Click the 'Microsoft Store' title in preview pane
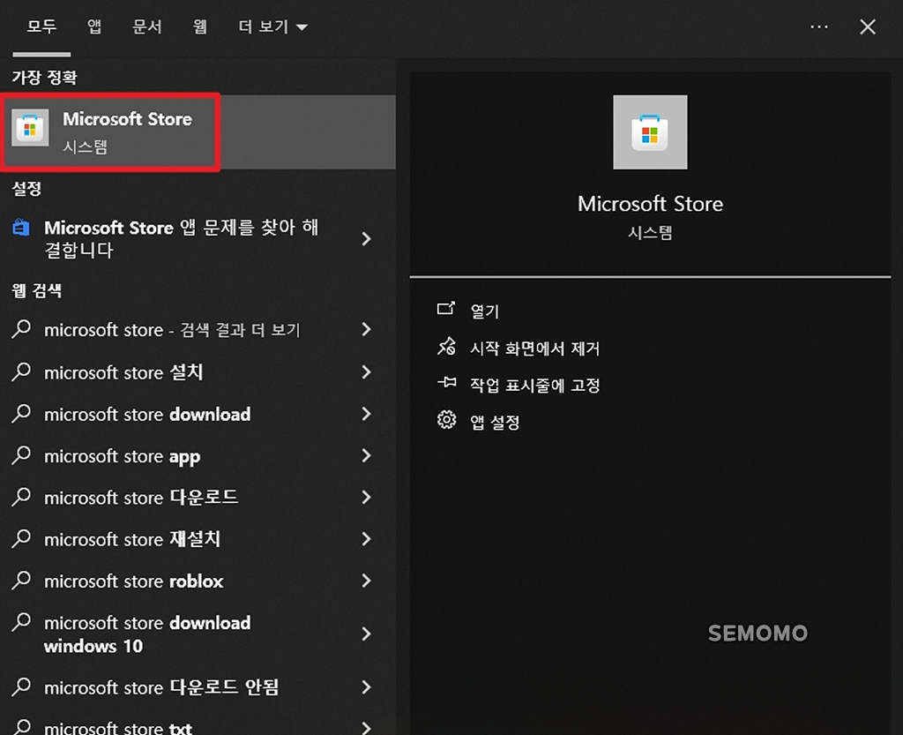 [650, 204]
